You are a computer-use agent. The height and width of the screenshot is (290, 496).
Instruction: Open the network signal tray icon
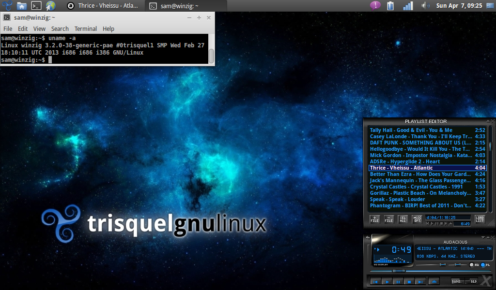pos(408,6)
